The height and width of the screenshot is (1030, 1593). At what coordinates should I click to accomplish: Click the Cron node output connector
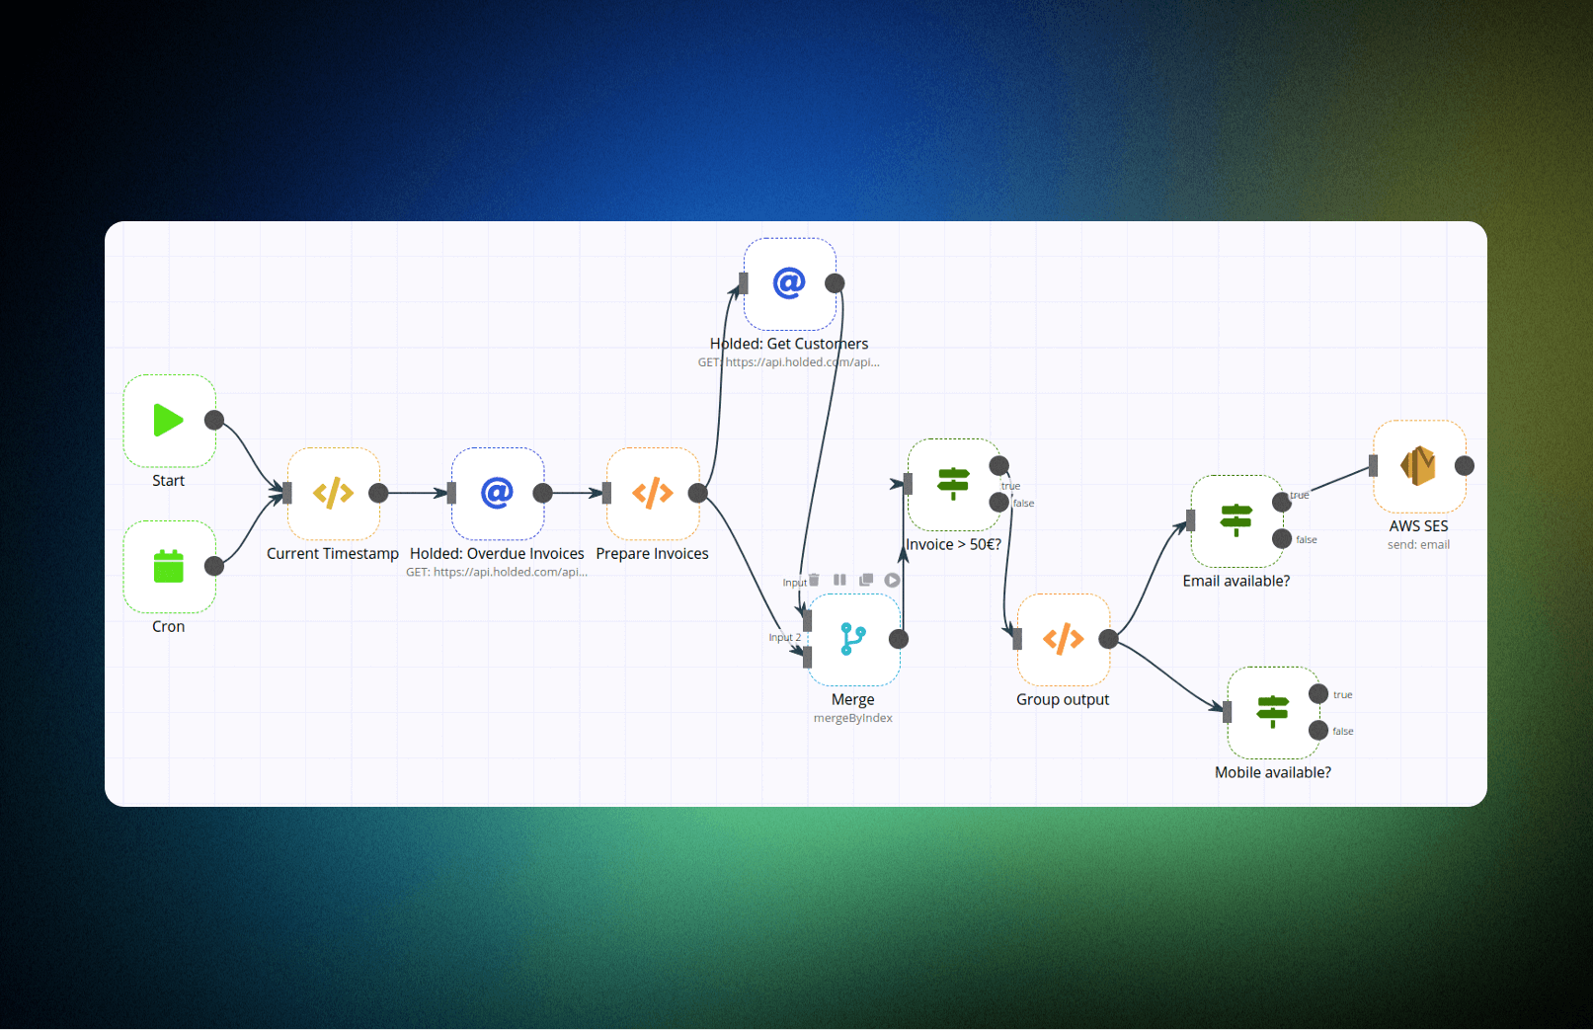[x=214, y=566]
